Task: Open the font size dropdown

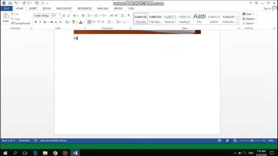Action: (60, 16)
